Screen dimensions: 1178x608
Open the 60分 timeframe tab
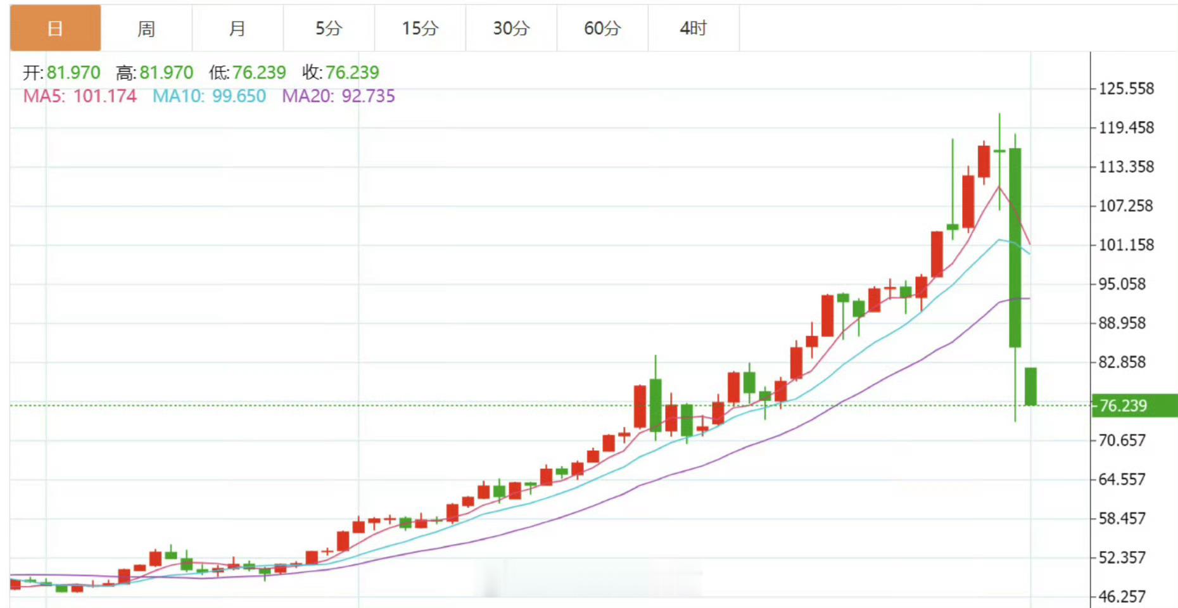[602, 28]
